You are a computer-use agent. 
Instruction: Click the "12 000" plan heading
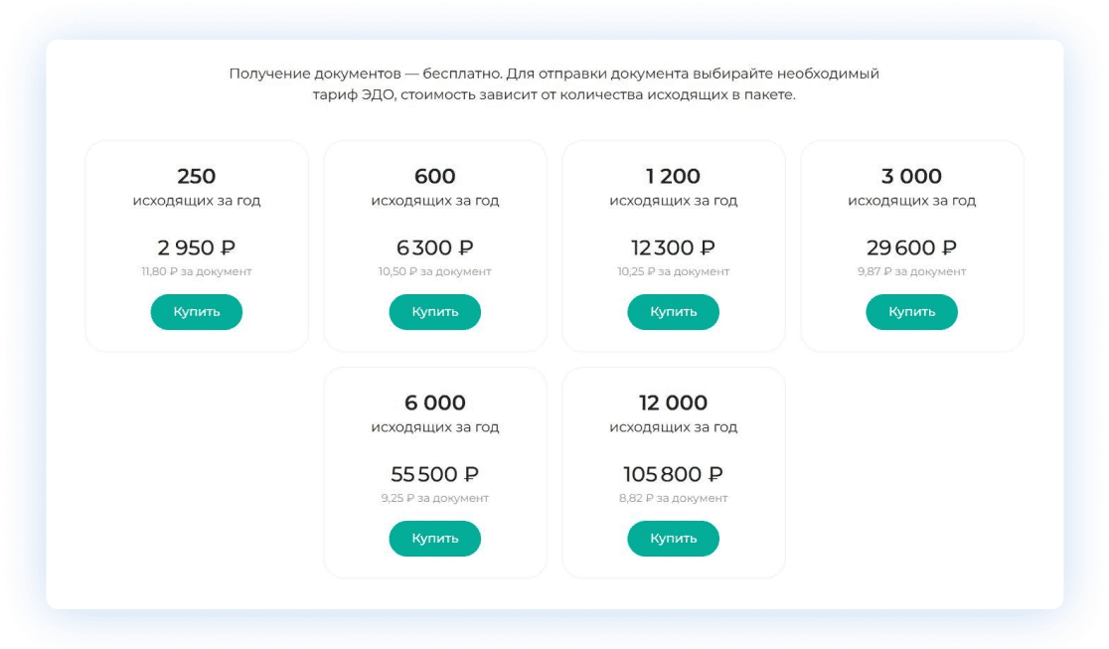673,404
